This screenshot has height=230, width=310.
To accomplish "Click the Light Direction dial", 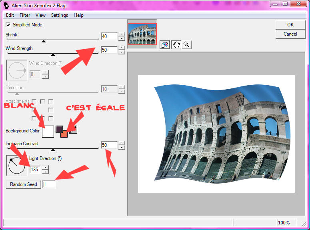I will pyautogui.click(x=17, y=166).
